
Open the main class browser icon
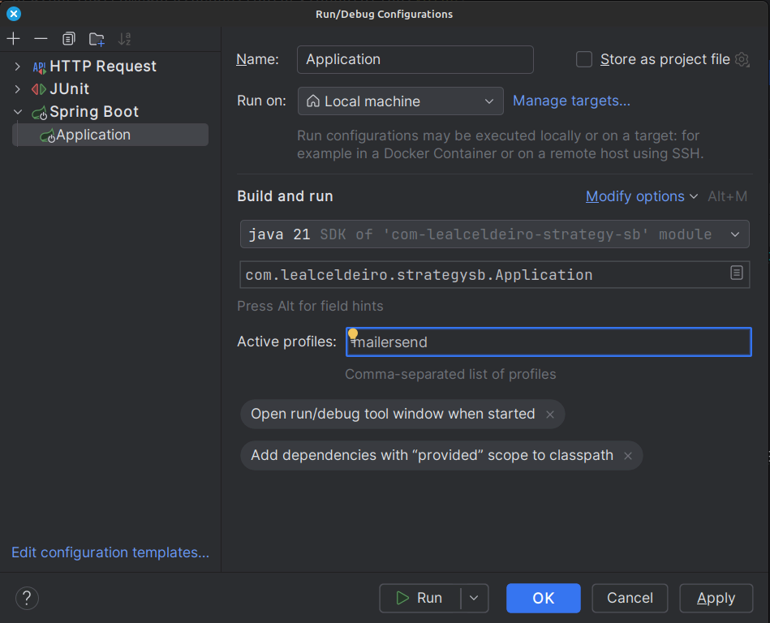point(737,274)
